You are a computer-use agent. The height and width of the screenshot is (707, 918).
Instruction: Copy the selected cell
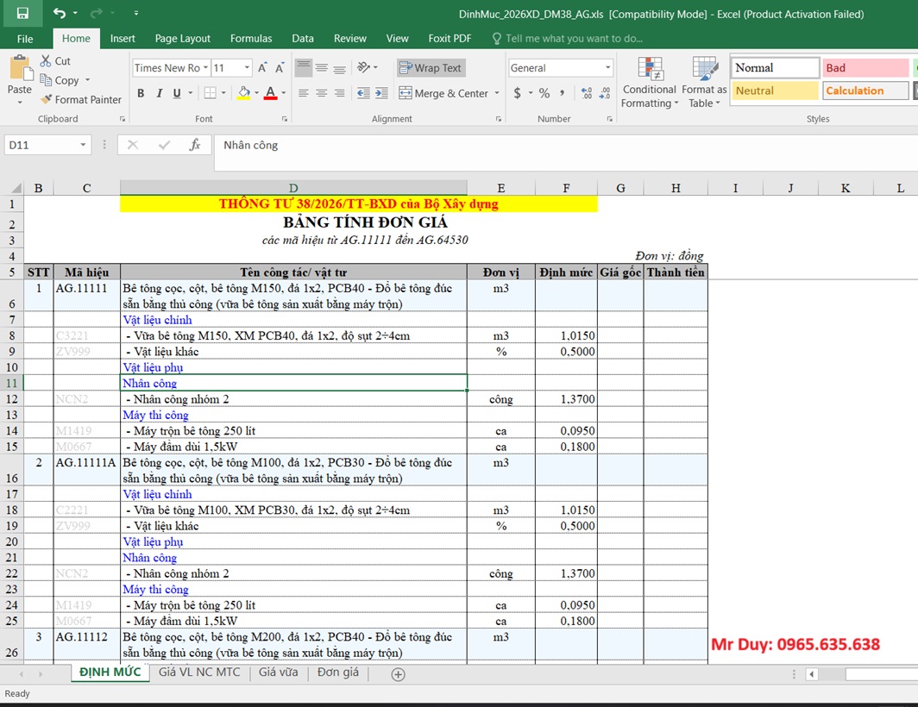(60, 80)
